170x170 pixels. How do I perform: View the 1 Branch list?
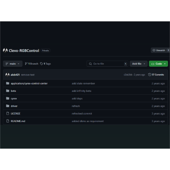(x=32, y=64)
